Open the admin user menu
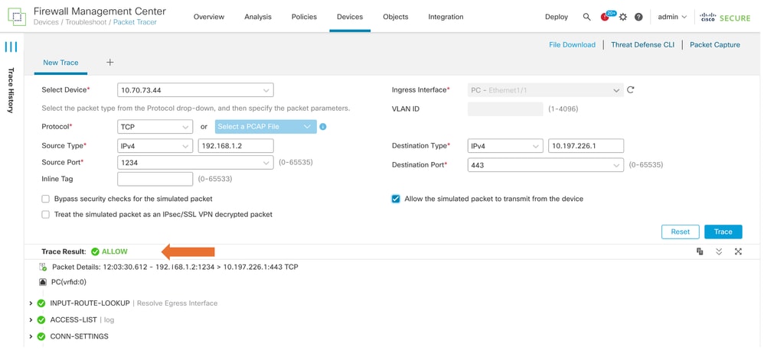This screenshot has height=363, width=764. coord(672,17)
